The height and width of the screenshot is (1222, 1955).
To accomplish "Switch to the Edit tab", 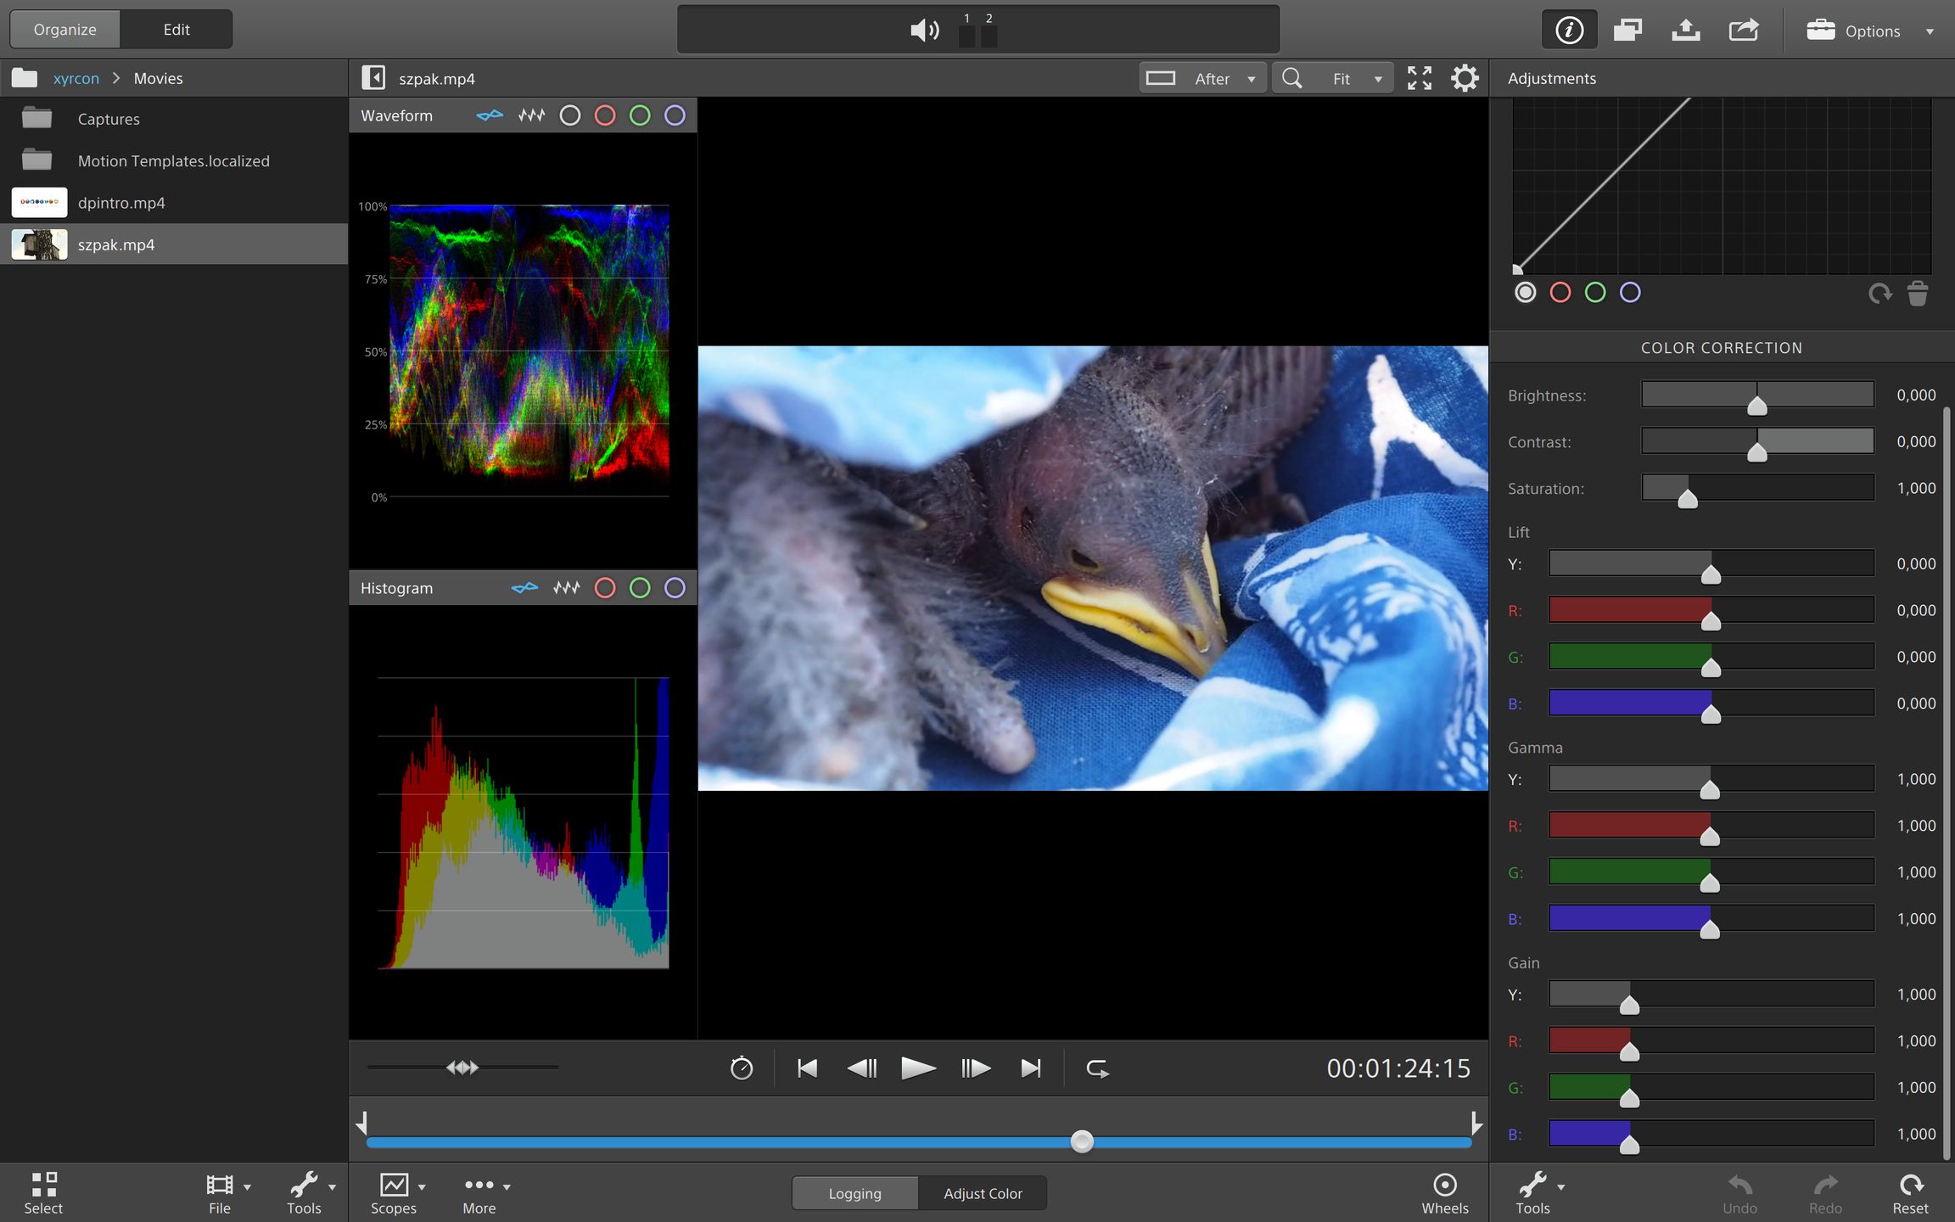I will [176, 29].
